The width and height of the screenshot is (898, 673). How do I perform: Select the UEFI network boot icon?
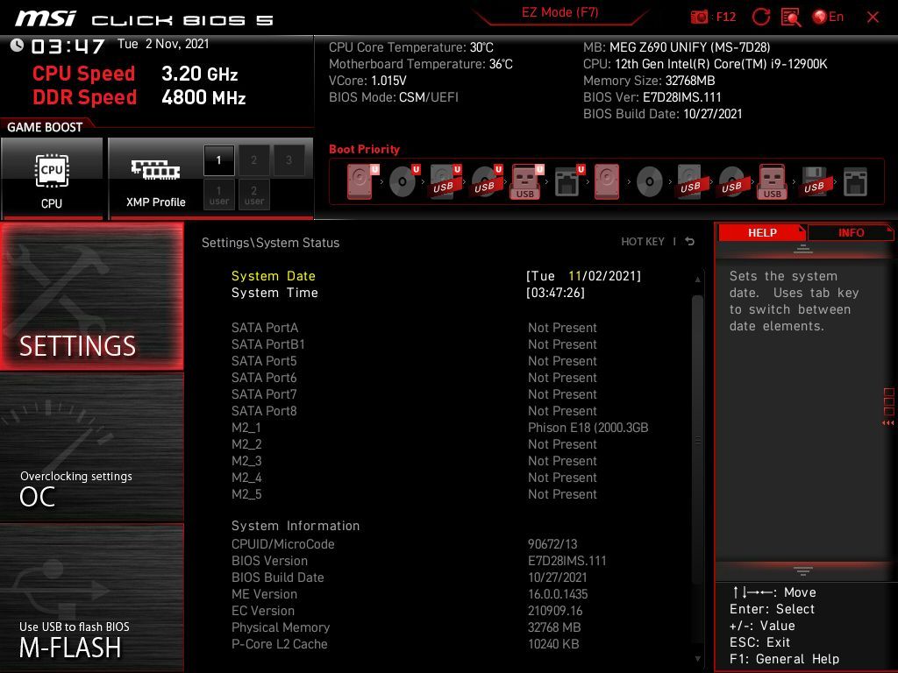click(568, 181)
